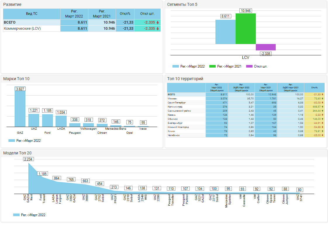Click the red down arrow in Коммерческие (LCV) row

pyautogui.click(x=158, y=29)
